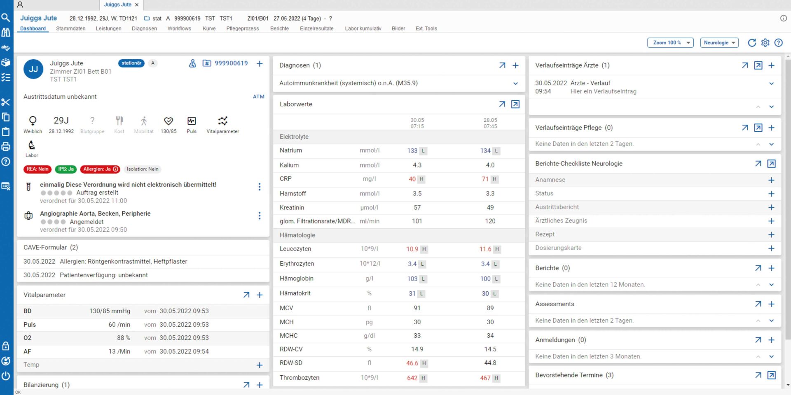Switch to the Stammdaten tab
This screenshot has width=791, height=395.
71,29
